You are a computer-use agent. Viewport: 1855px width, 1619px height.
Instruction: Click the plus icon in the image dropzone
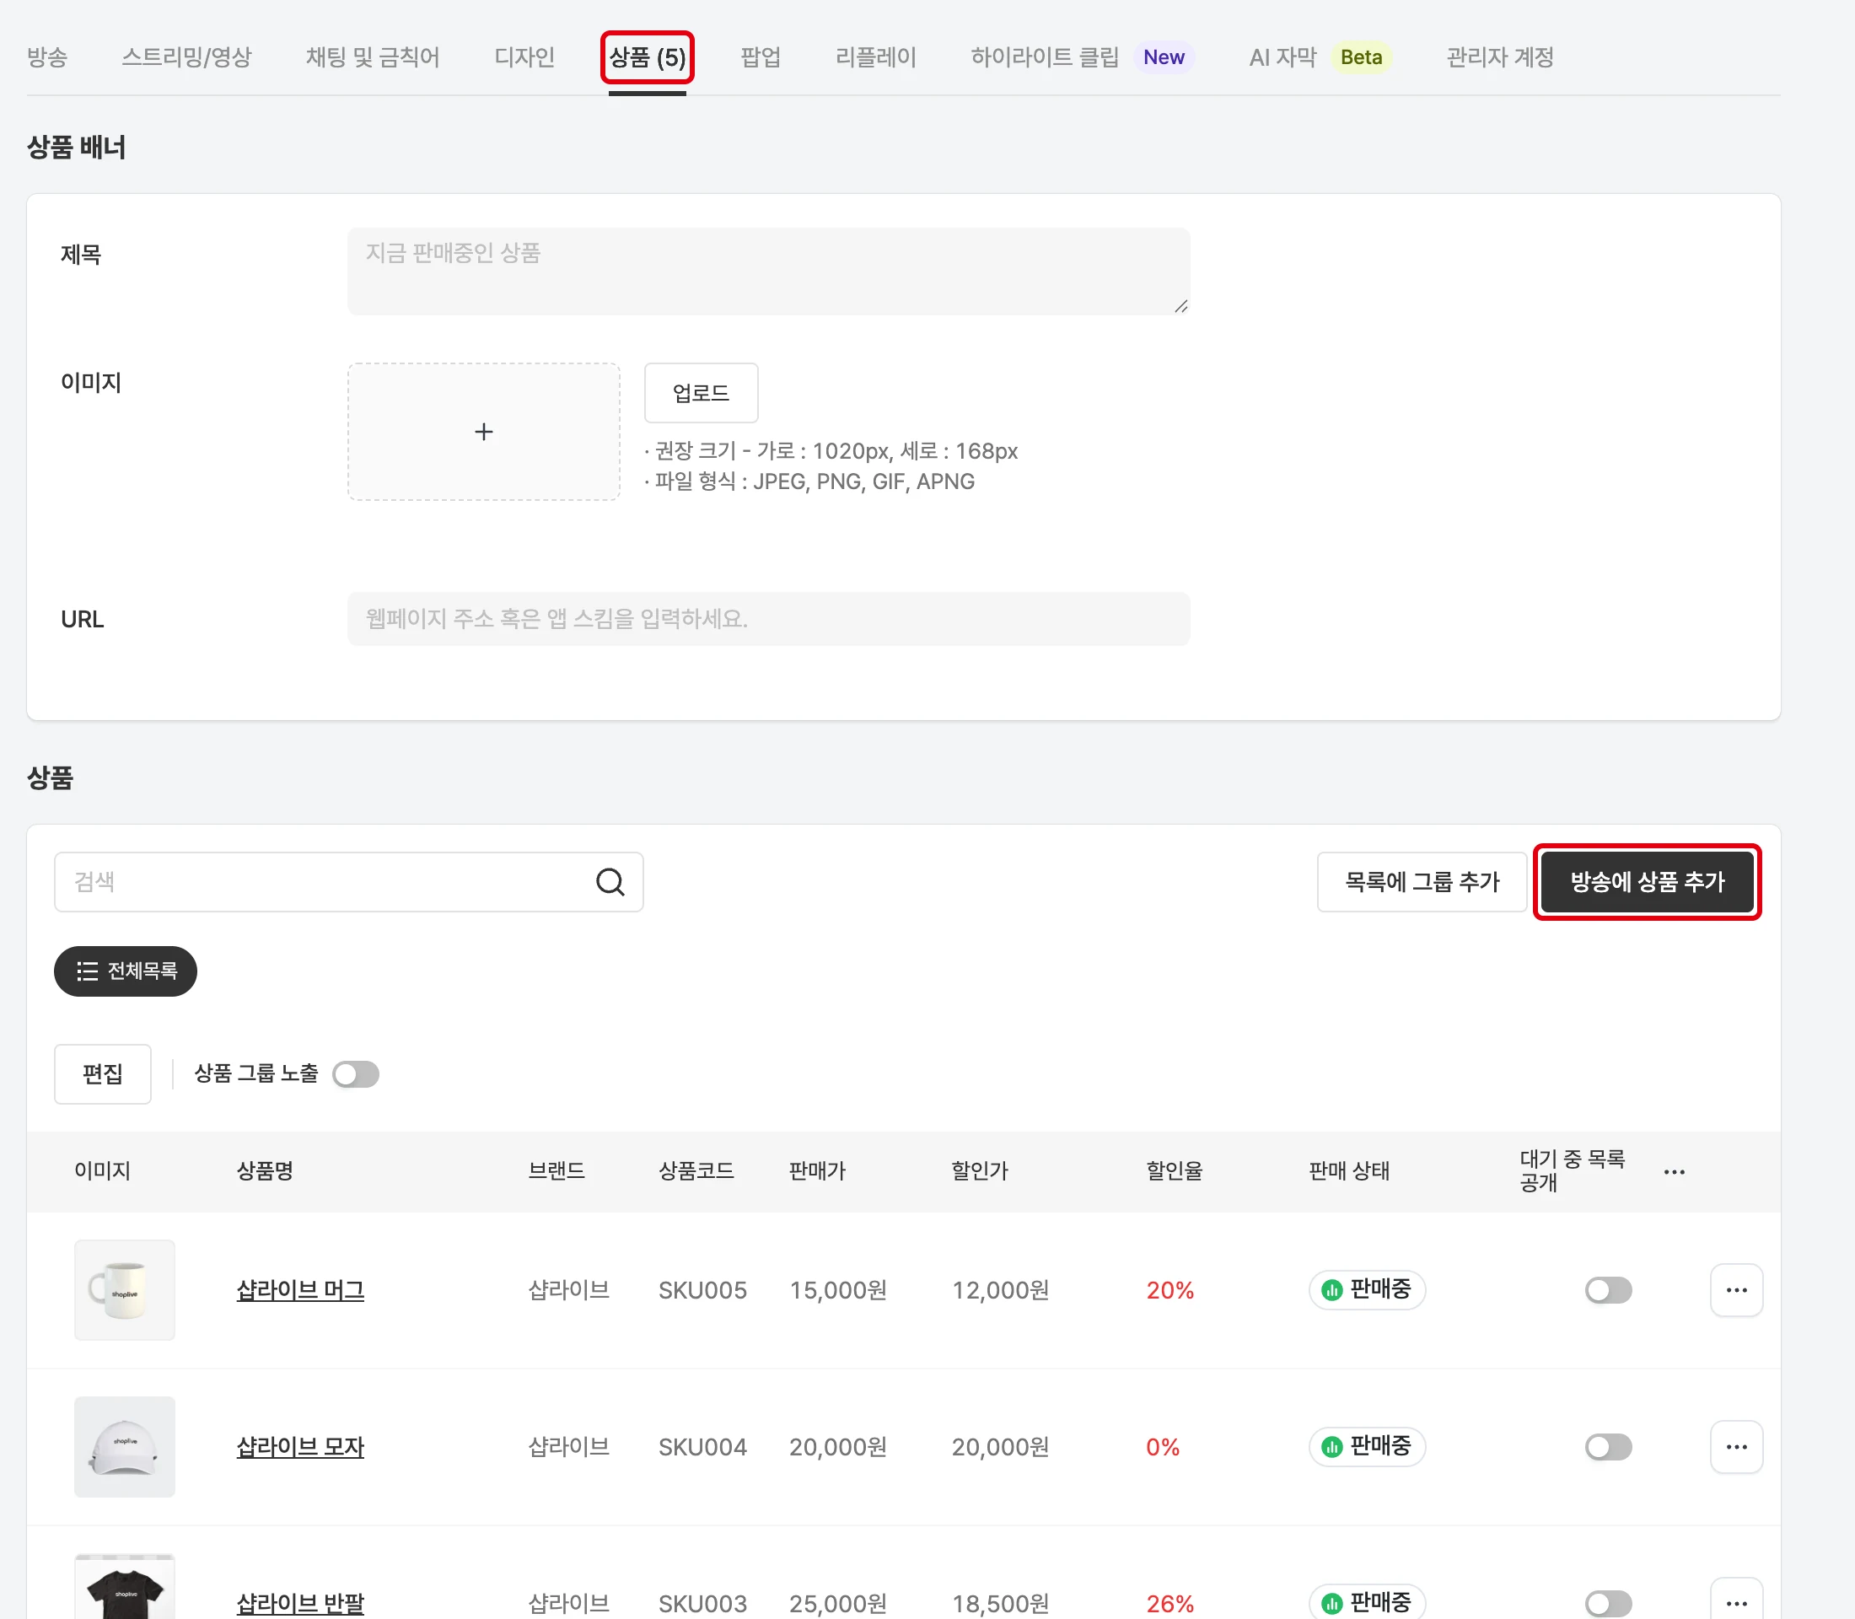(x=483, y=432)
